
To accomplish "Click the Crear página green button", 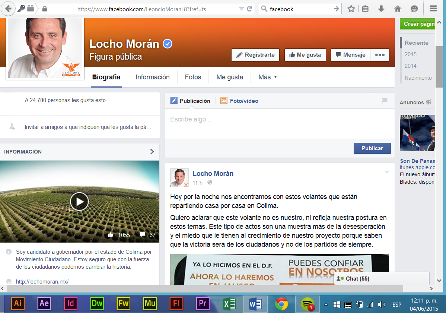I will tap(418, 24).
